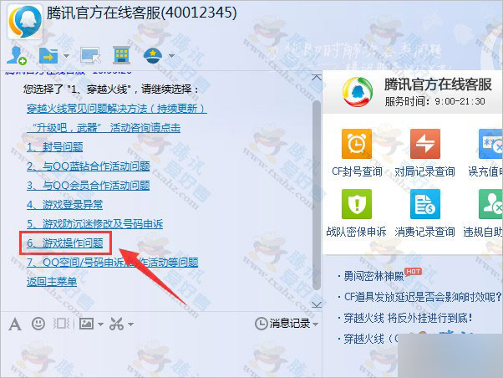Viewport: 503px width, 378px height.
Task: Click the police cap report icon
Action: click(x=153, y=55)
